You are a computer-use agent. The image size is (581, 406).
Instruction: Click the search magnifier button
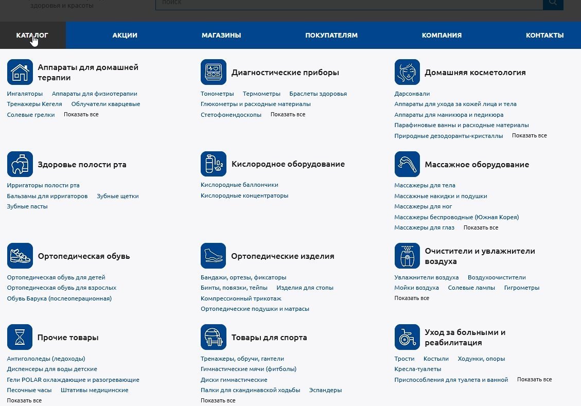point(553,4)
